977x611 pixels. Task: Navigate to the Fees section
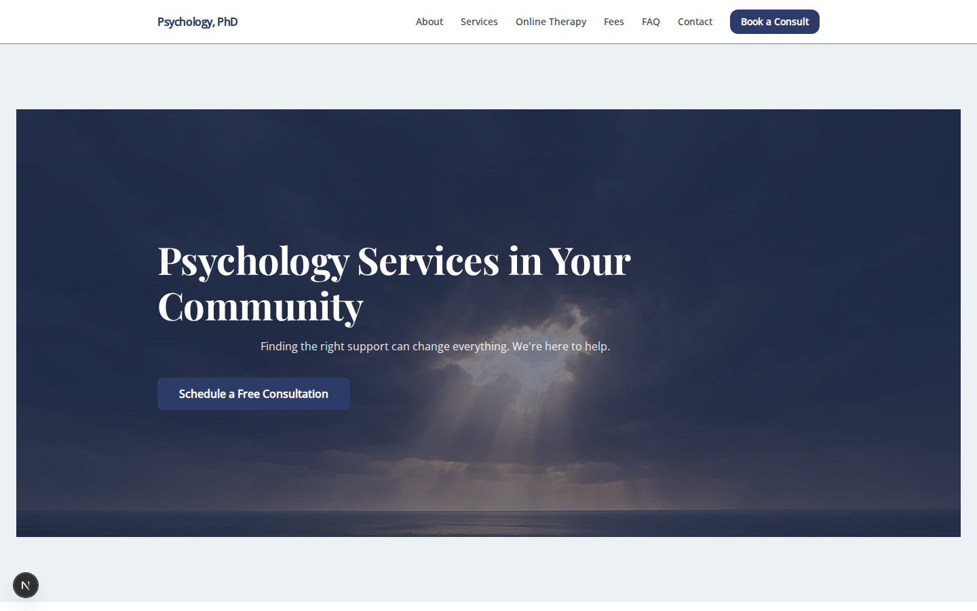613,22
